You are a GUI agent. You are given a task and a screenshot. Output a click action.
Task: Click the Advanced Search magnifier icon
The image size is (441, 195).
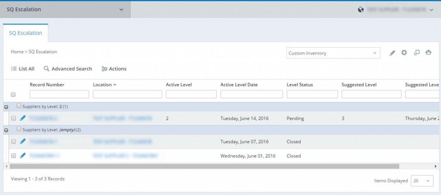pyautogui.click(x=47, y=68)
